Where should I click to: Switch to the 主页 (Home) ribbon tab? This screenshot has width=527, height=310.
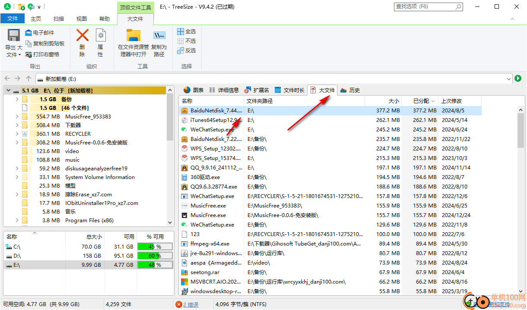[36, 19]
